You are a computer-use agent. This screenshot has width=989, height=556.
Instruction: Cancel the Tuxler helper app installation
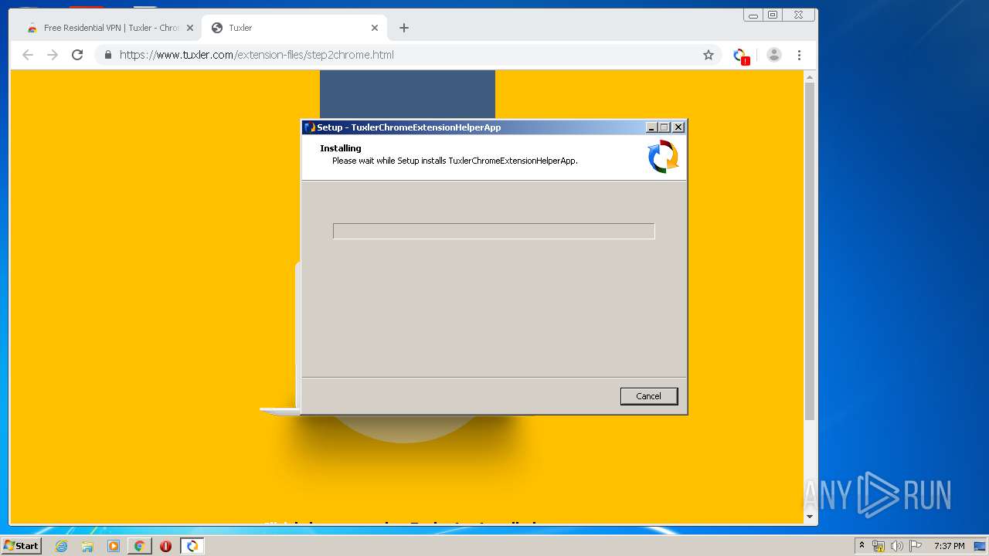pos(649,396)
